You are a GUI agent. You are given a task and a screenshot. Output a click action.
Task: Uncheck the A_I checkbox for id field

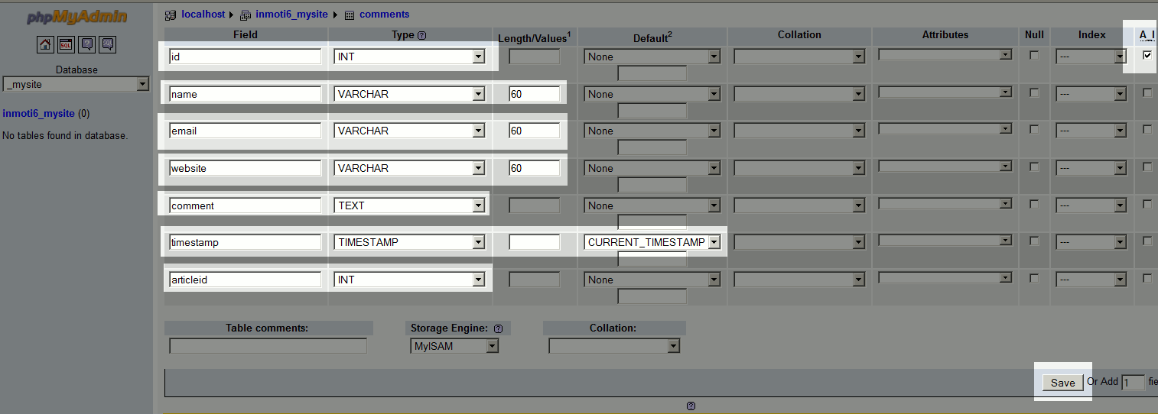[x=1147, y=55]
